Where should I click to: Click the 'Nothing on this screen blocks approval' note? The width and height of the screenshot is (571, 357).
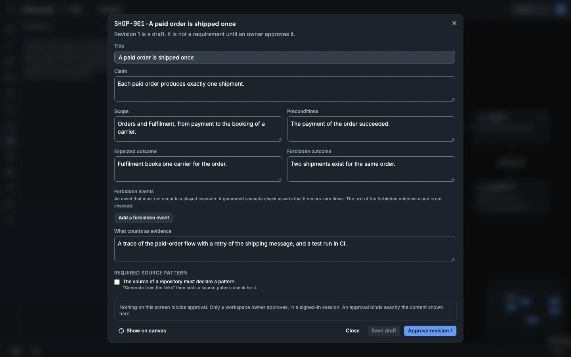(x=285, y=311)
